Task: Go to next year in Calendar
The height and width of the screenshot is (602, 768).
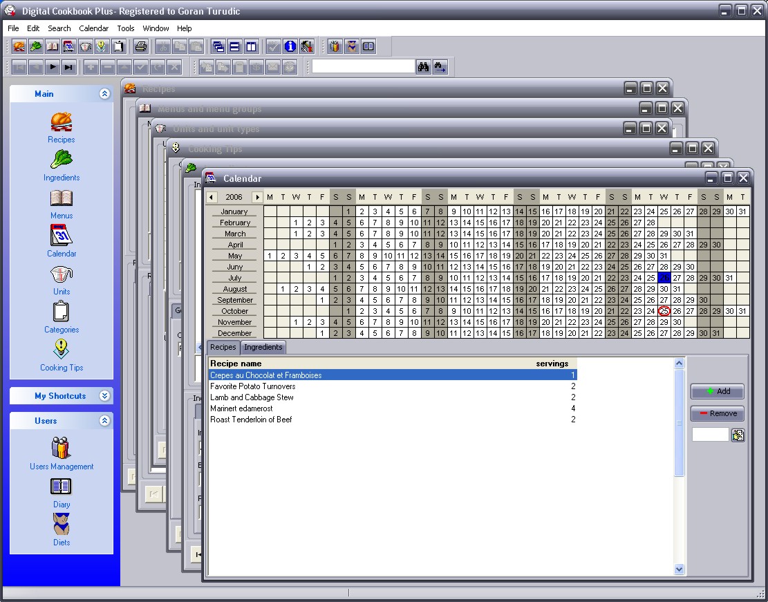Action: pyautogui.click(x=257, y=197)
